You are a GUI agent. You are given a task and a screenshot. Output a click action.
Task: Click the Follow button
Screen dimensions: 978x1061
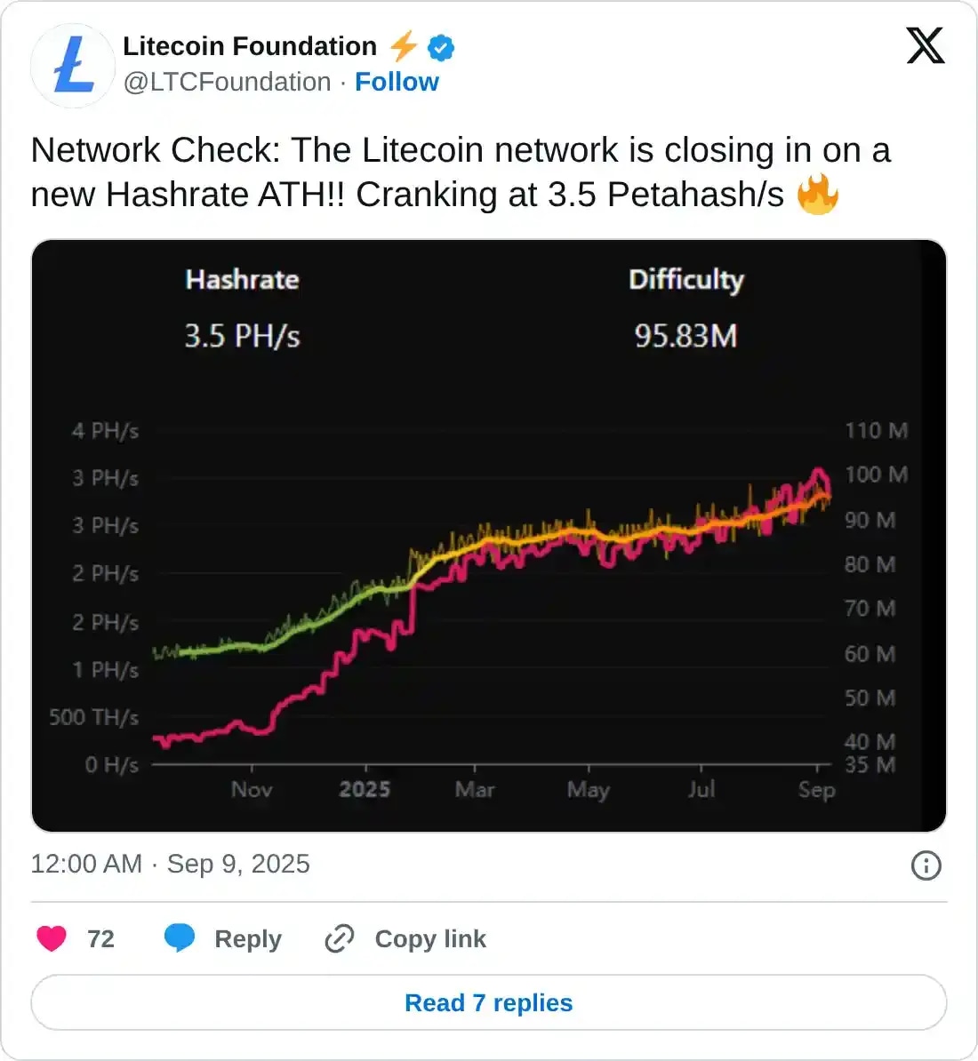point(397,82)
